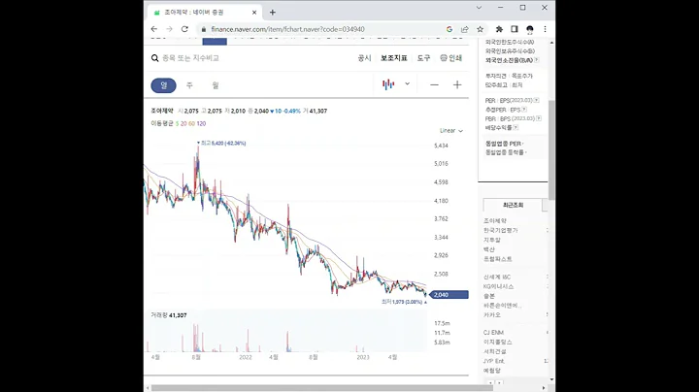
Task: Click help icon next to 추정PER EPS
Action: tap(524, 109)
